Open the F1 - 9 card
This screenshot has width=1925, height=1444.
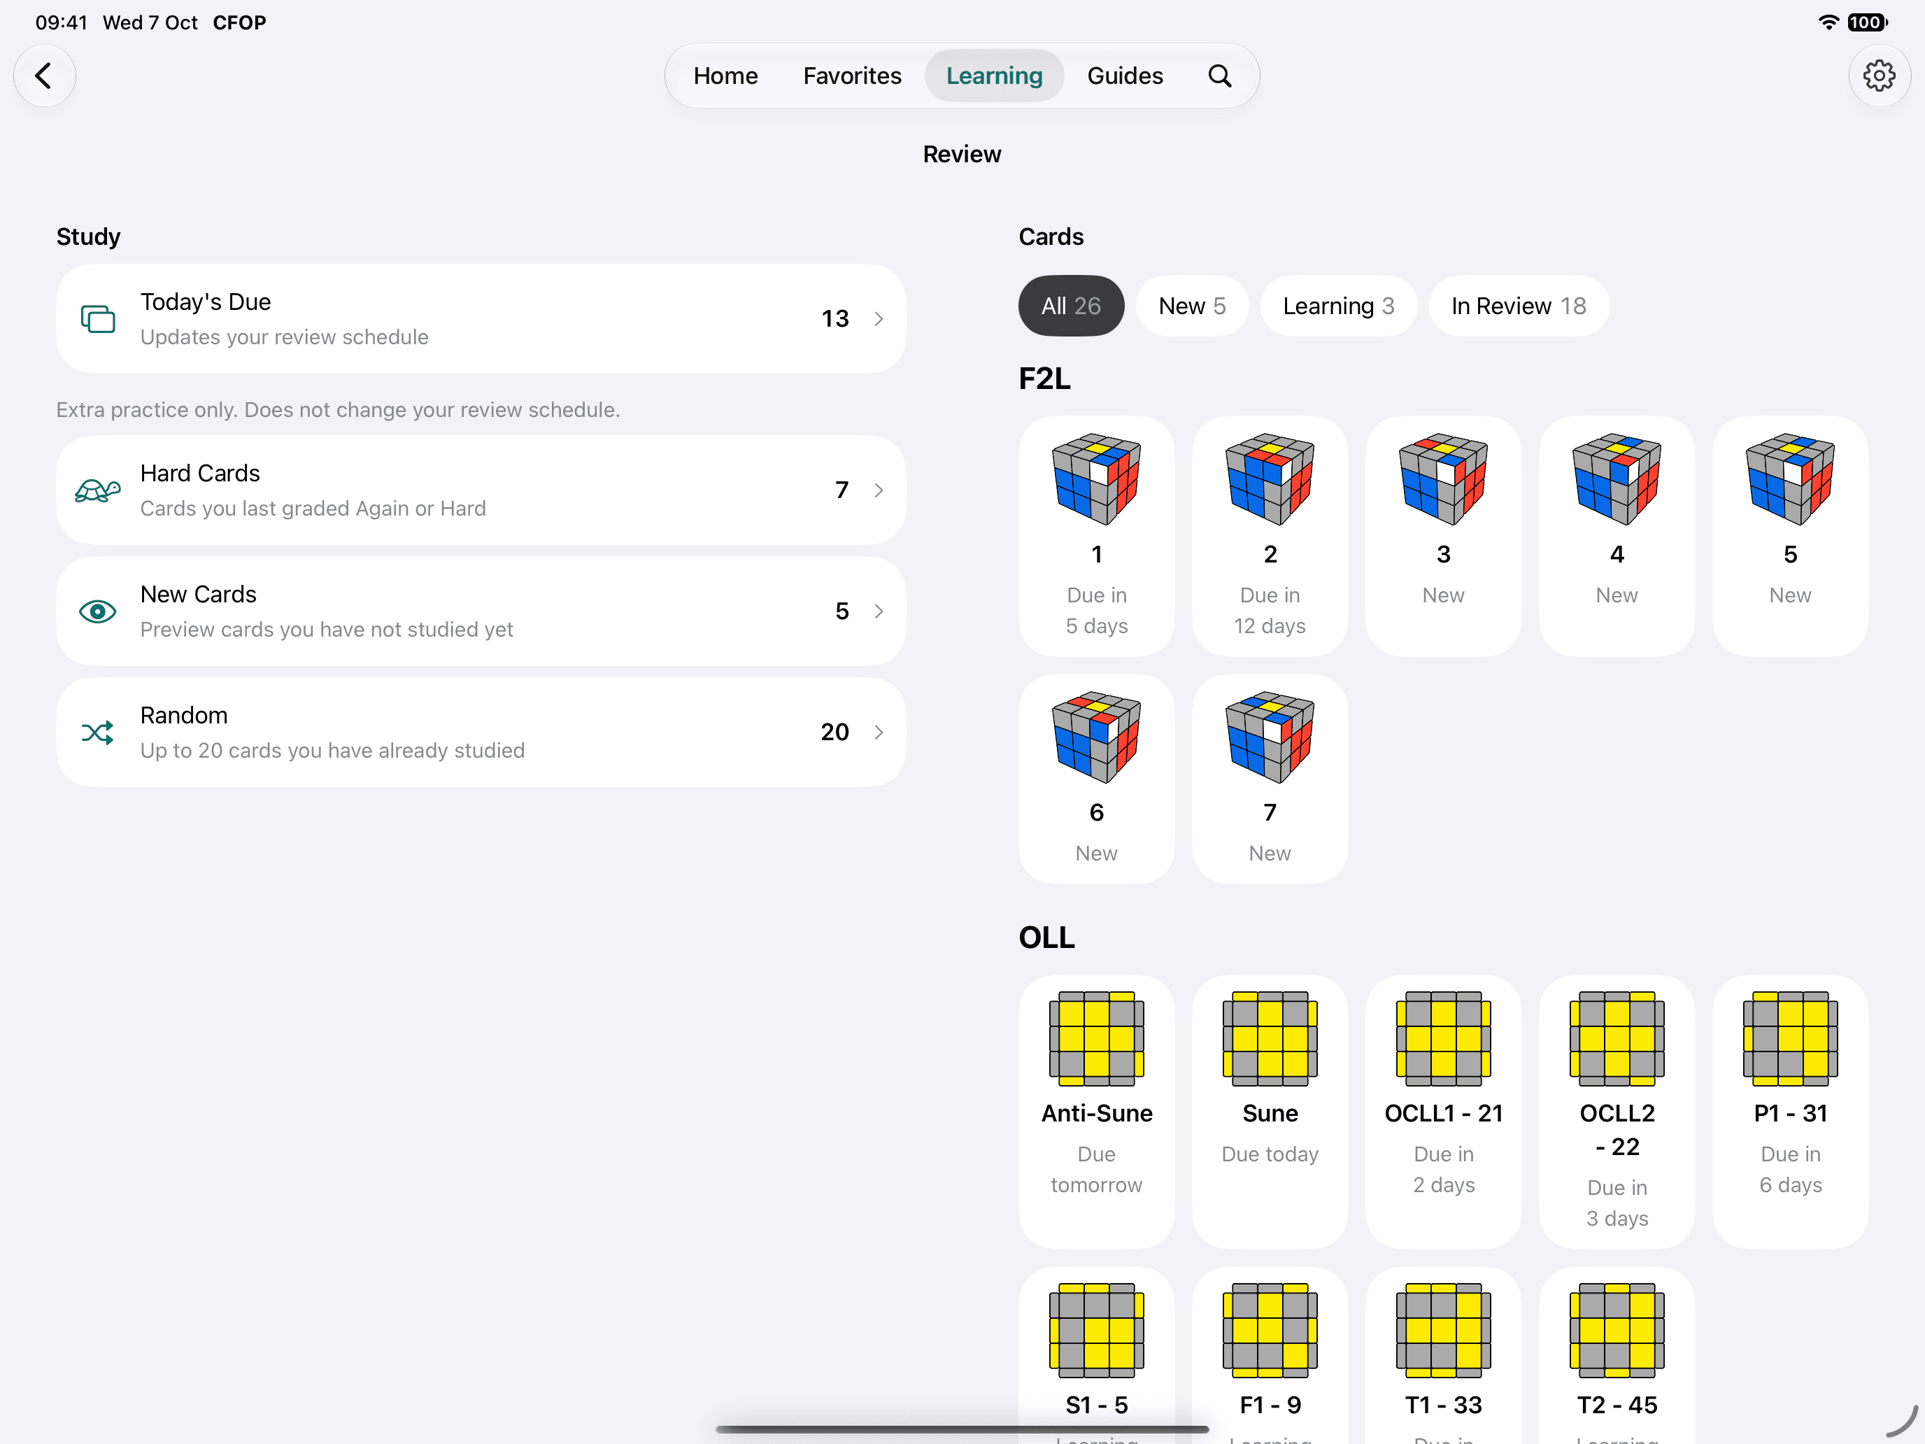pyautogui.click(x=1269, y=1354)
